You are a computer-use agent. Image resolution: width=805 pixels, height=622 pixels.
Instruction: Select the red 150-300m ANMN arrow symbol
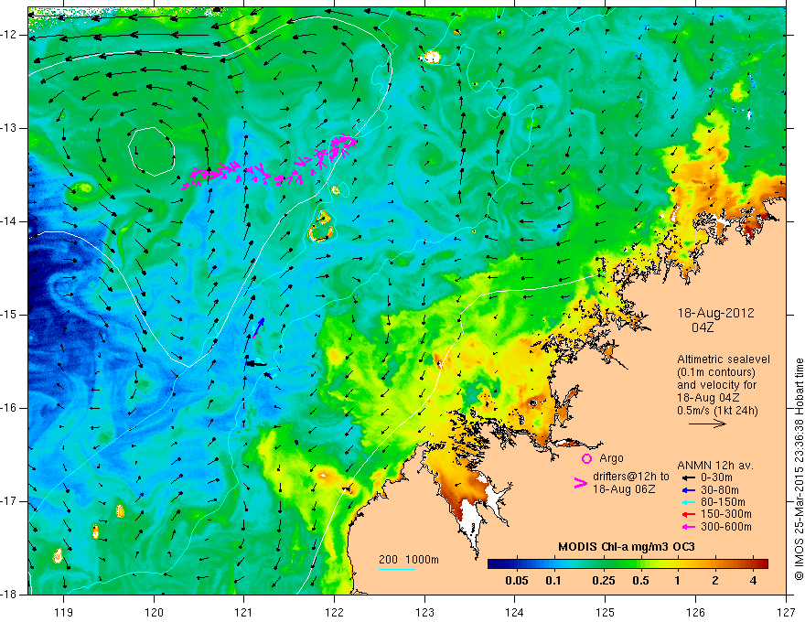[x=688, y=514]
